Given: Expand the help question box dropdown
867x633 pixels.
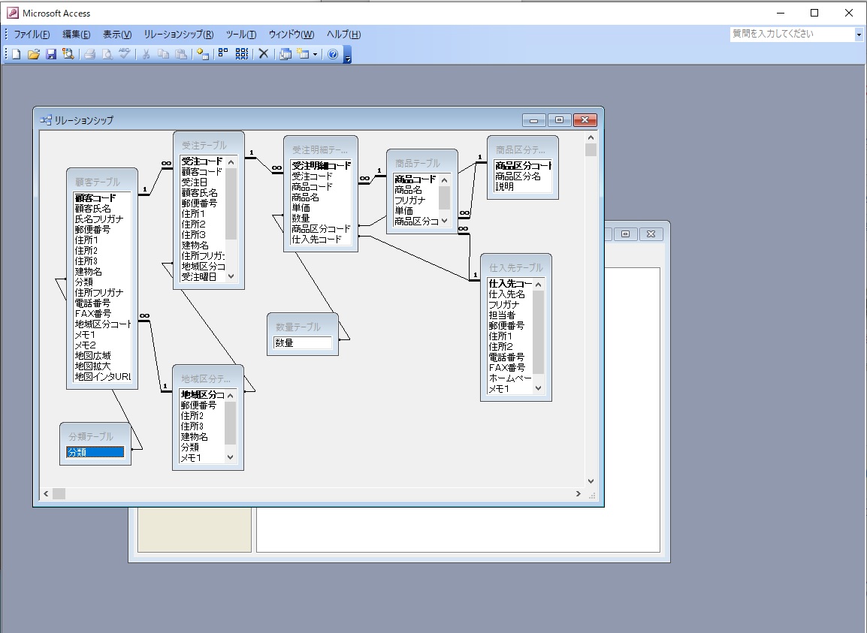Looking at the screenshot, I should pyautogui.click(x=859, y=35).
